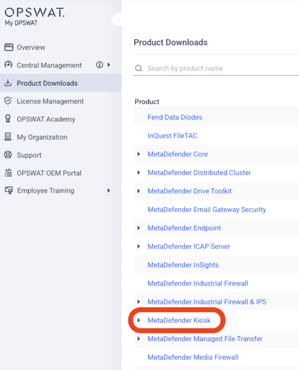The image size is (299, 370).
Task: Open the MetaDefender Email Gateway Security link
Action: point(206,209)
